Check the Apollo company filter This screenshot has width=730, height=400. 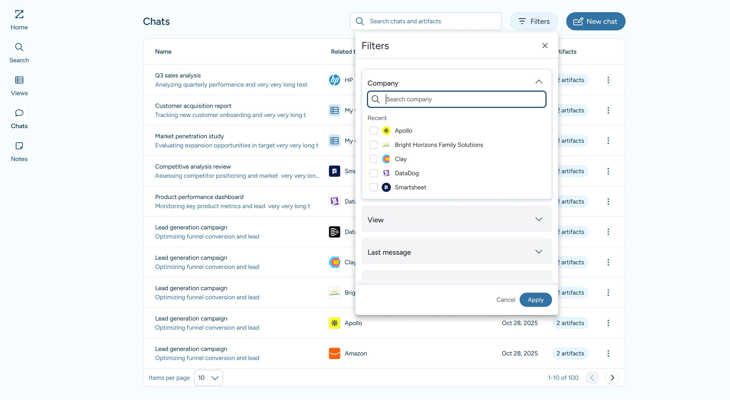click(374, 131)
